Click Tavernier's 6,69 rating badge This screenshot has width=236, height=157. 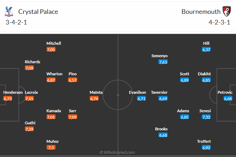coord(163,98)
